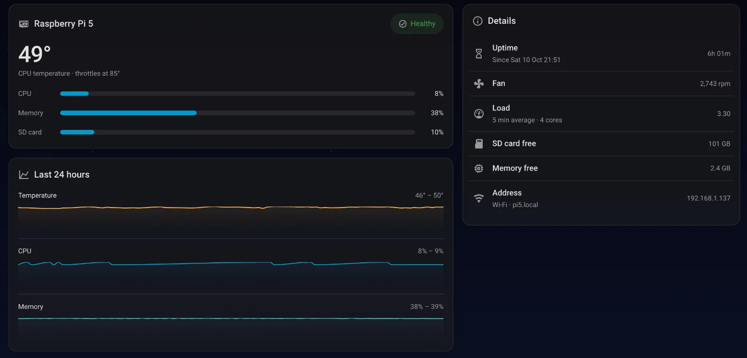Click the Temperature history graph line
The image size is (747, 358).
(x=231, y=208)
